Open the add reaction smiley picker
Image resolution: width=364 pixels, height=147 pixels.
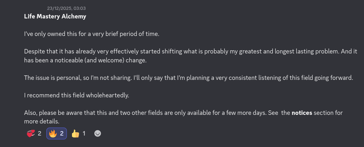98,134
